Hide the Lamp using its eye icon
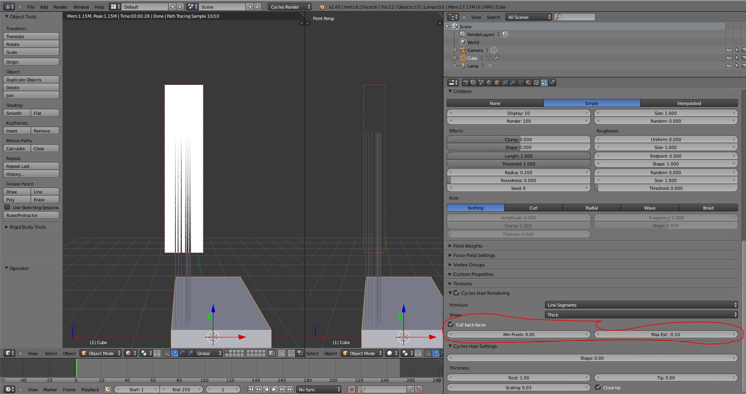 pos(729,66)
